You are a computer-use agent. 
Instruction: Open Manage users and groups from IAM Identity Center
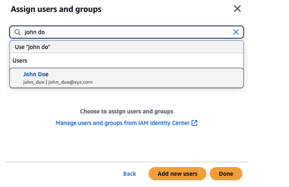pos(122,123)
